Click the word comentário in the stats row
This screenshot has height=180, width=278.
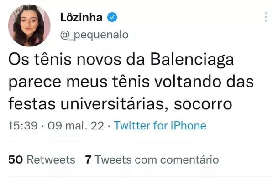pos(189,159)
